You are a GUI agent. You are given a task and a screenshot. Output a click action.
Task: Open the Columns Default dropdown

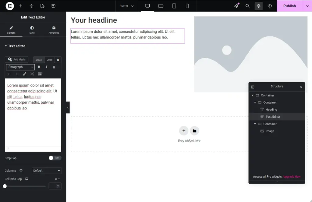tap(47, 171)
